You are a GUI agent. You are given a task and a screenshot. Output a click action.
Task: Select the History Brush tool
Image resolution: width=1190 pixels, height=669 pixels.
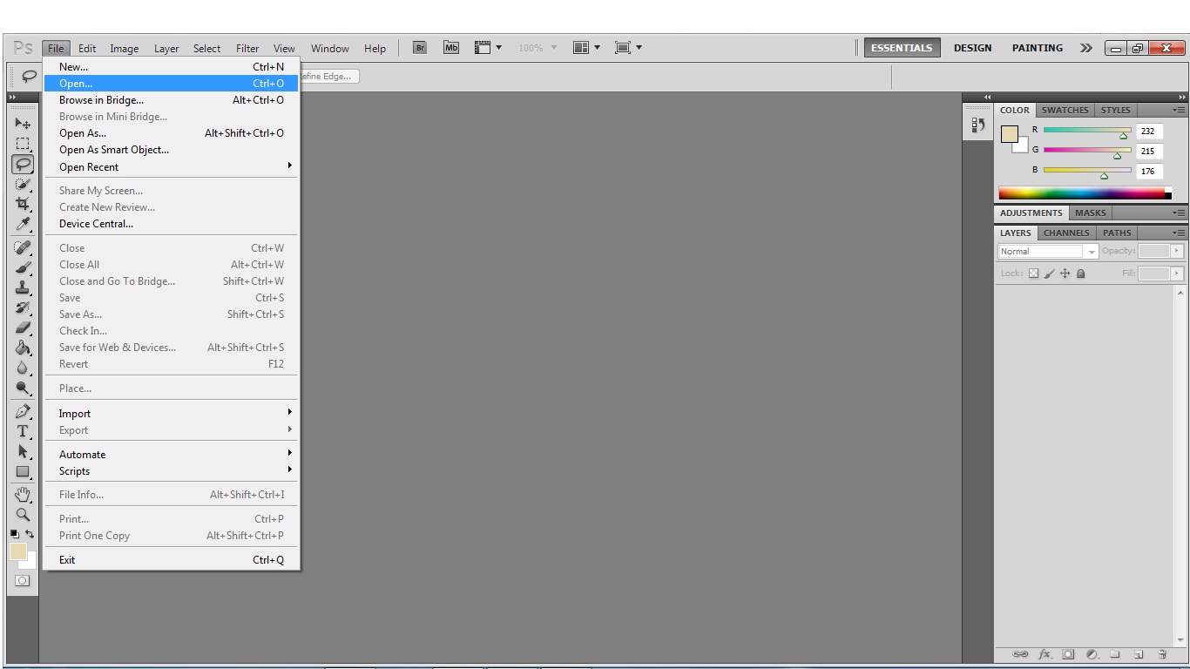23,308
